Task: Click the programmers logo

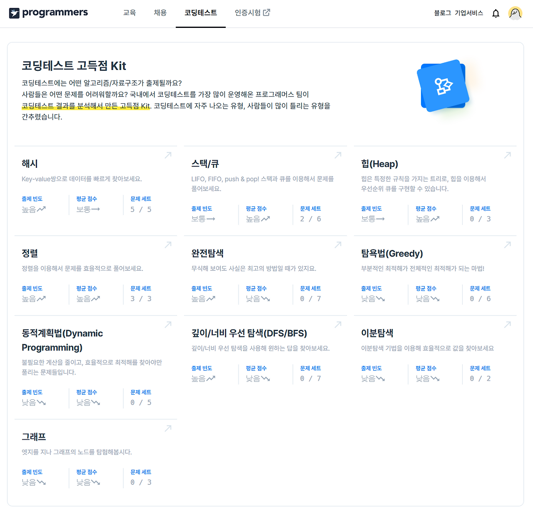Action: pyautogui.click(x=48, y=13)
